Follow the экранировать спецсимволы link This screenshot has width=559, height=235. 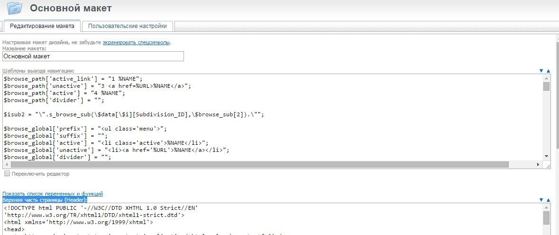click(x=136, y=43)
